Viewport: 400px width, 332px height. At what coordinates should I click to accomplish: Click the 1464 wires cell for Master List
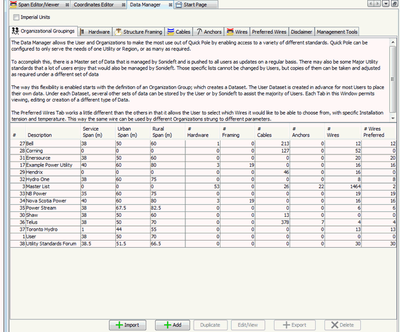tap(342, 186)
